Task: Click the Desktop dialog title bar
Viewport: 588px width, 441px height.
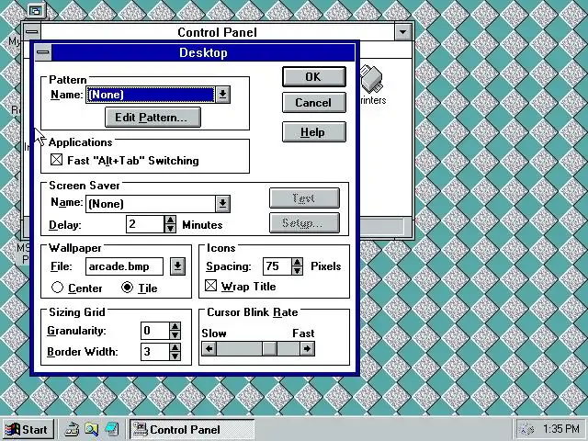Action: (203, 52)
